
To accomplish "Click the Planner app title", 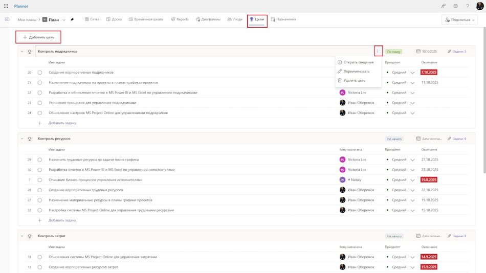I will [21, 6].
